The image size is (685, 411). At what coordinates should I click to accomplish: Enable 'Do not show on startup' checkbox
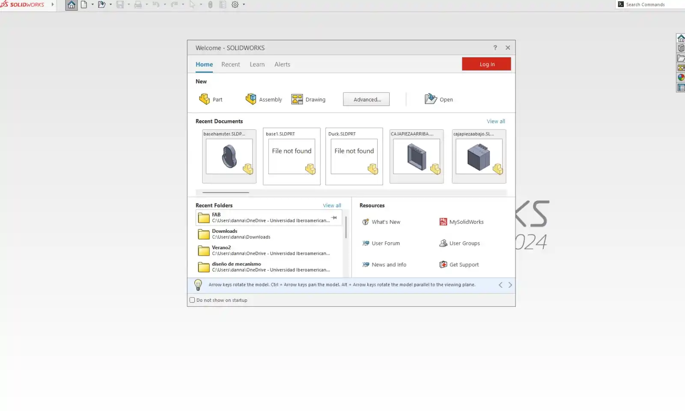pos(192,300)
